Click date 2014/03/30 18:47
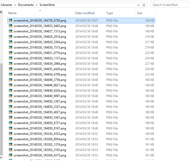The image size is (189, 161). [x=87, y=21]
